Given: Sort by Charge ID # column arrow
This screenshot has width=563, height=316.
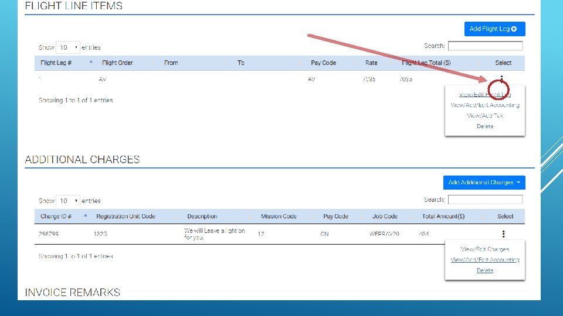Looking at the screenshot, I should 86,215.
